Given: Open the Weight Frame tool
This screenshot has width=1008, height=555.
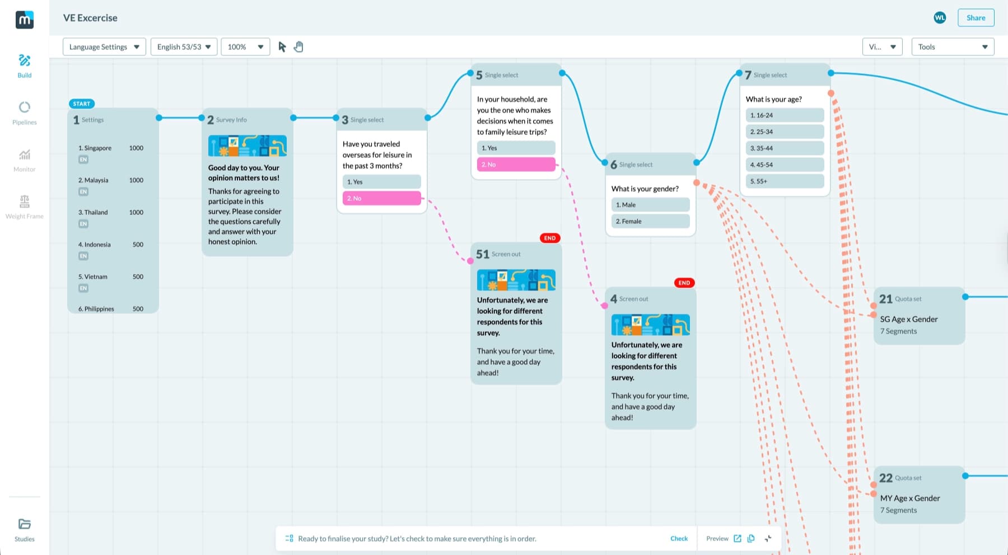Looking at the screenshot, I should pyautogui.click(x=24, y=206).
